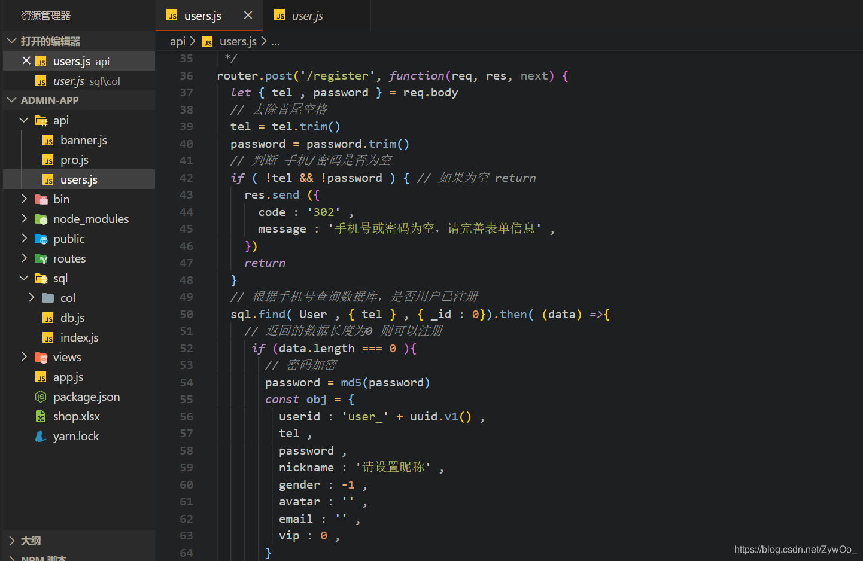Collapse the sql folder chevron

point(24,278)
